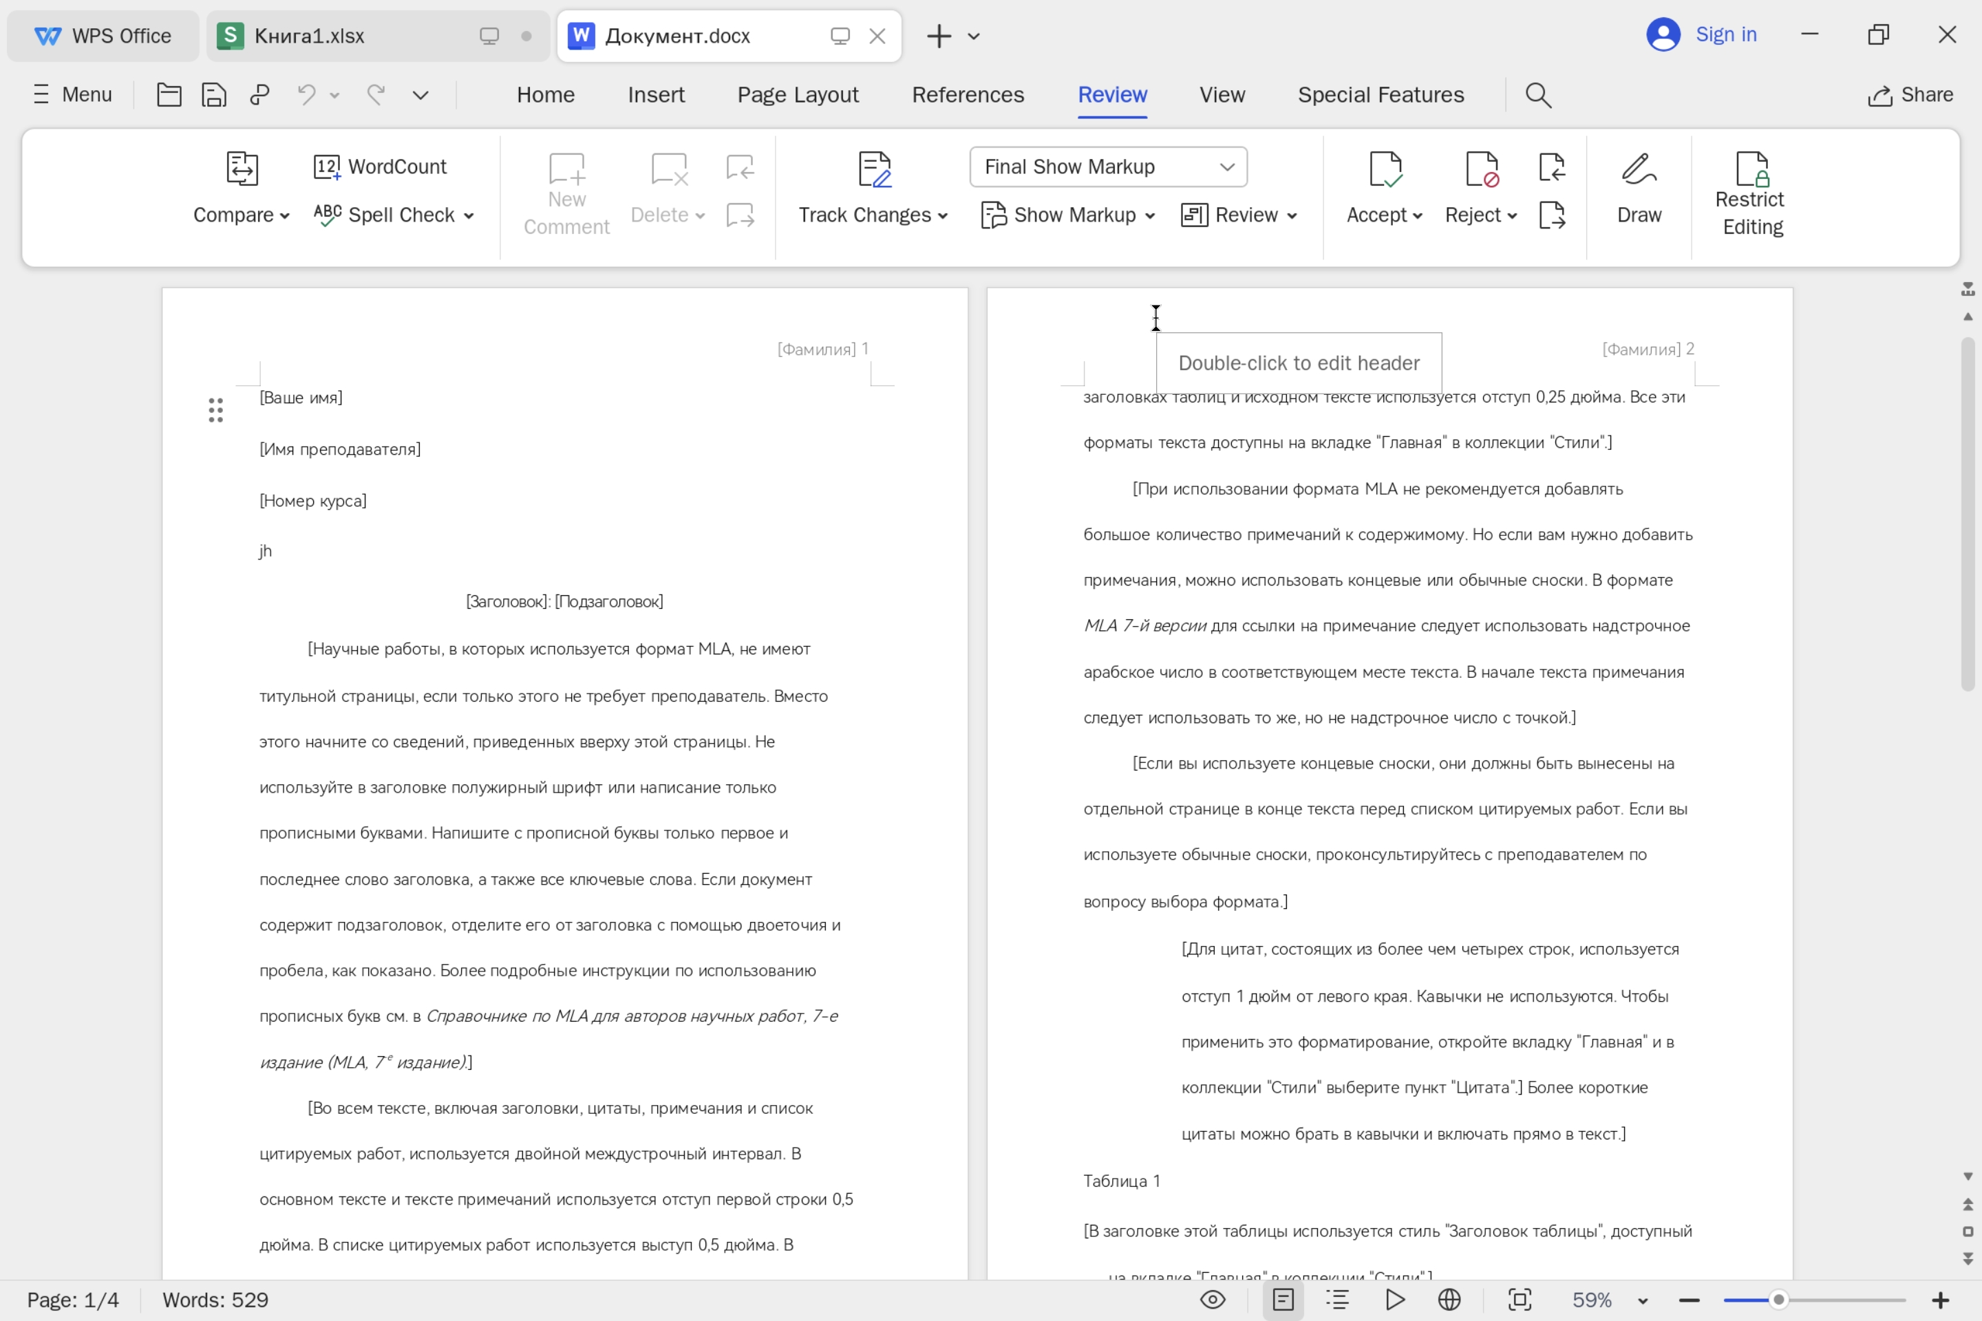Switch to the References tab
The image size is (1982, 1321).
pos(968,94)
